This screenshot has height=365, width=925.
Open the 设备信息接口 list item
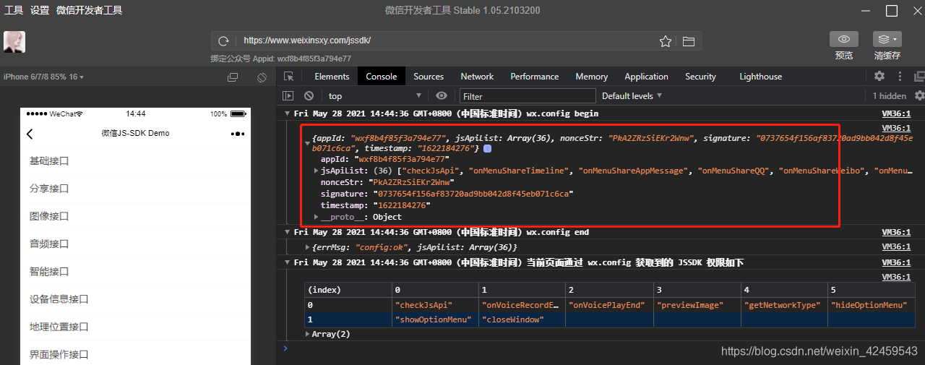(x=135, y=299)
